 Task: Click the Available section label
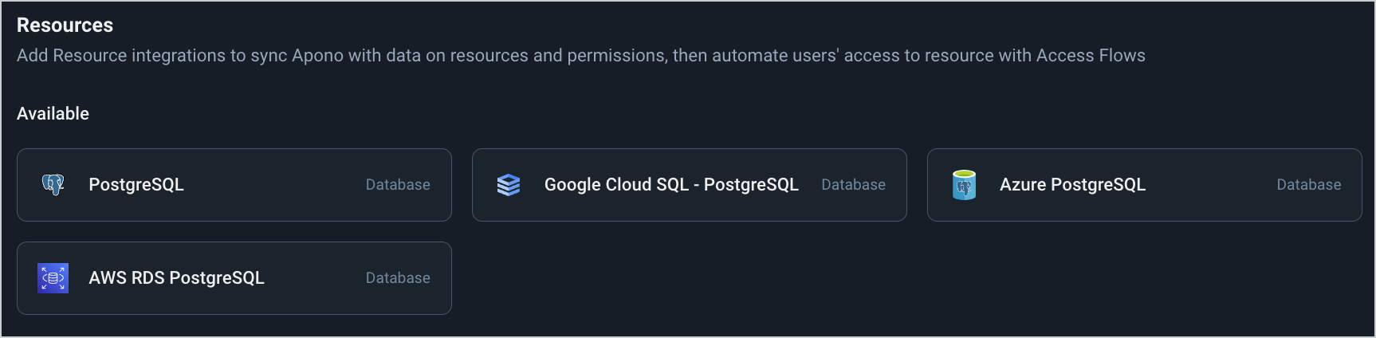[53, 114]
